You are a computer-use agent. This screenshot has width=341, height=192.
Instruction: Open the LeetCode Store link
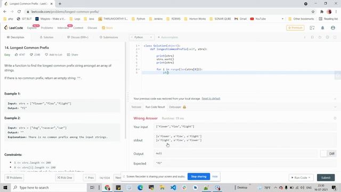point(108,28)
